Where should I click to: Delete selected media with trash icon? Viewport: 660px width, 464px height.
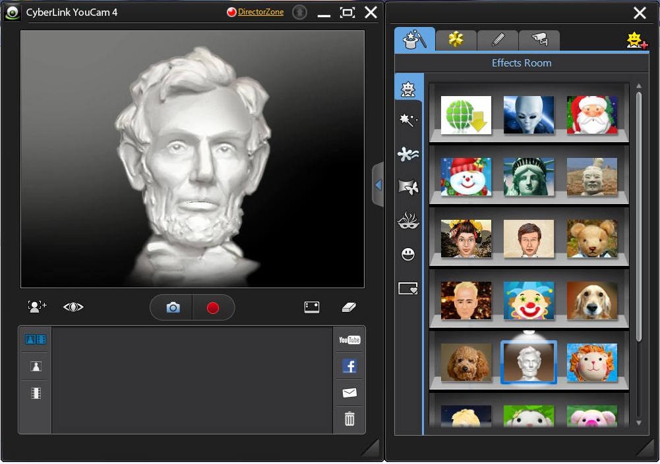click(x=349, y=419)
